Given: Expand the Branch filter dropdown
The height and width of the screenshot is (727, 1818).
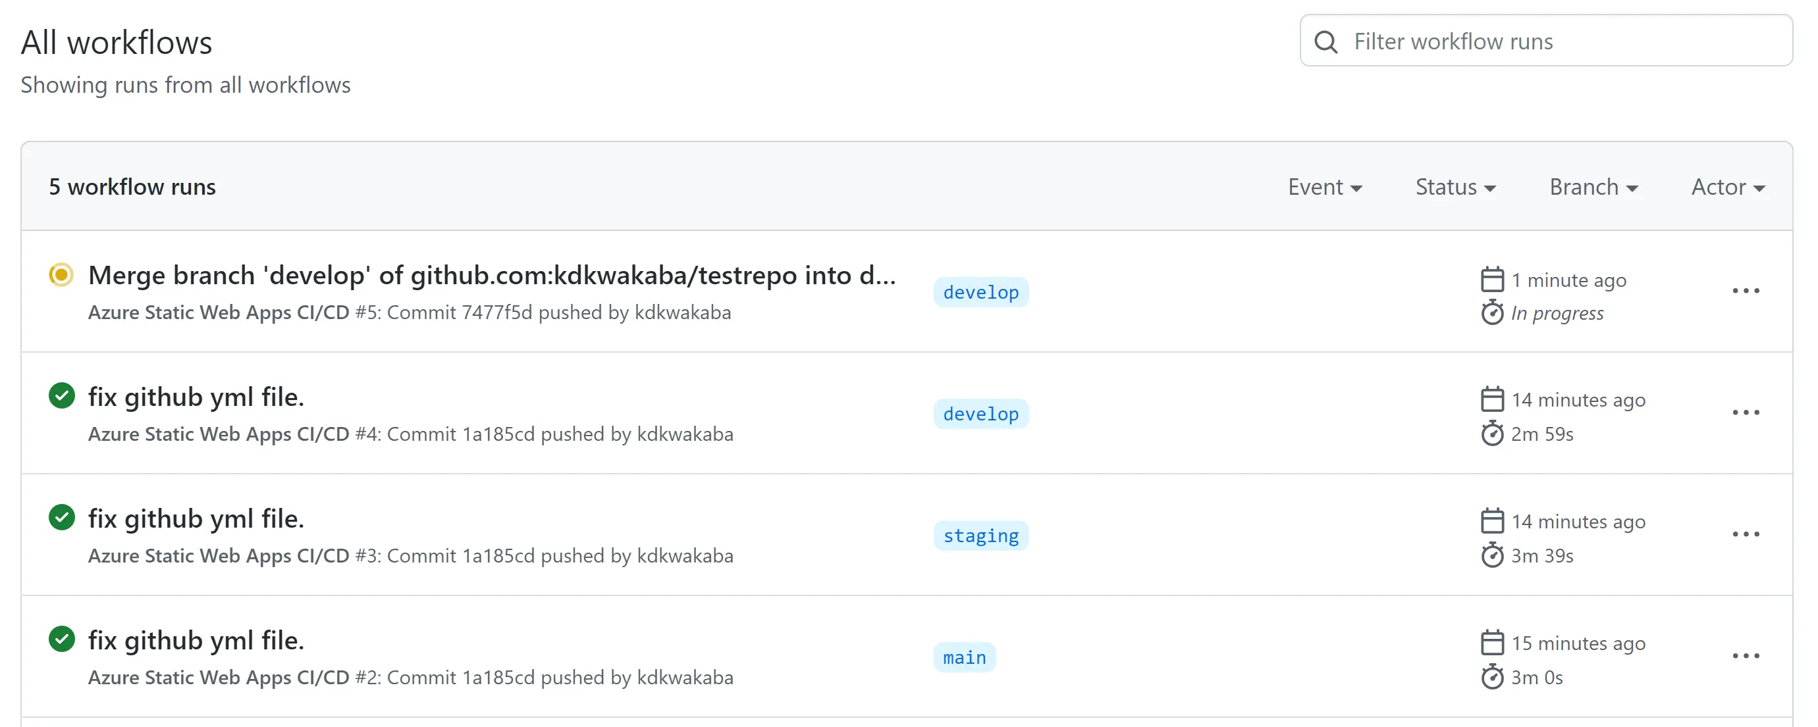Looking at the screenshot, I should click(1593, 187).
